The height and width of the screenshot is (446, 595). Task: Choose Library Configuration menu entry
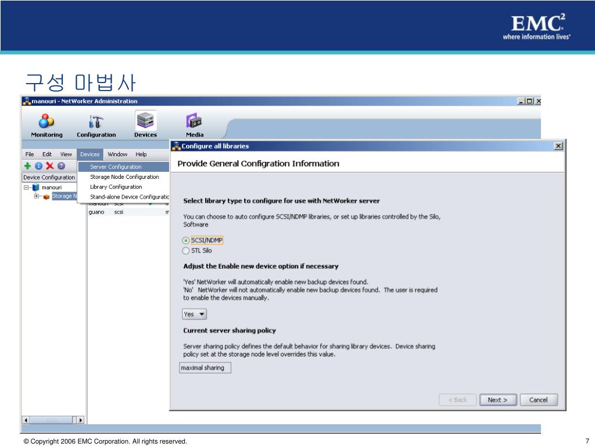[x=124, y=187]
